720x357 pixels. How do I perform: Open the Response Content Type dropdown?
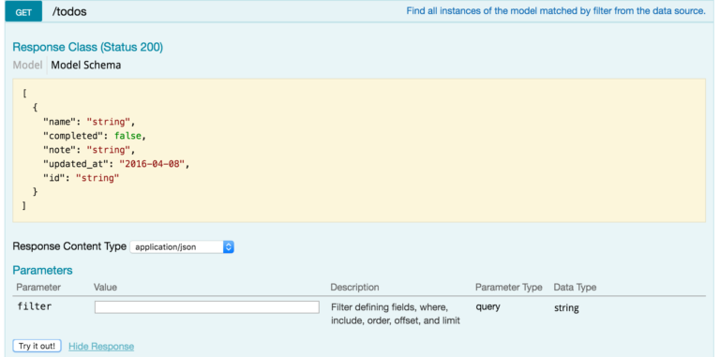click(182, 246)
